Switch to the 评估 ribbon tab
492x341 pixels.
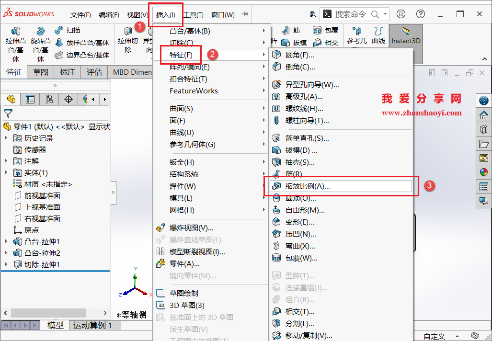94,72
